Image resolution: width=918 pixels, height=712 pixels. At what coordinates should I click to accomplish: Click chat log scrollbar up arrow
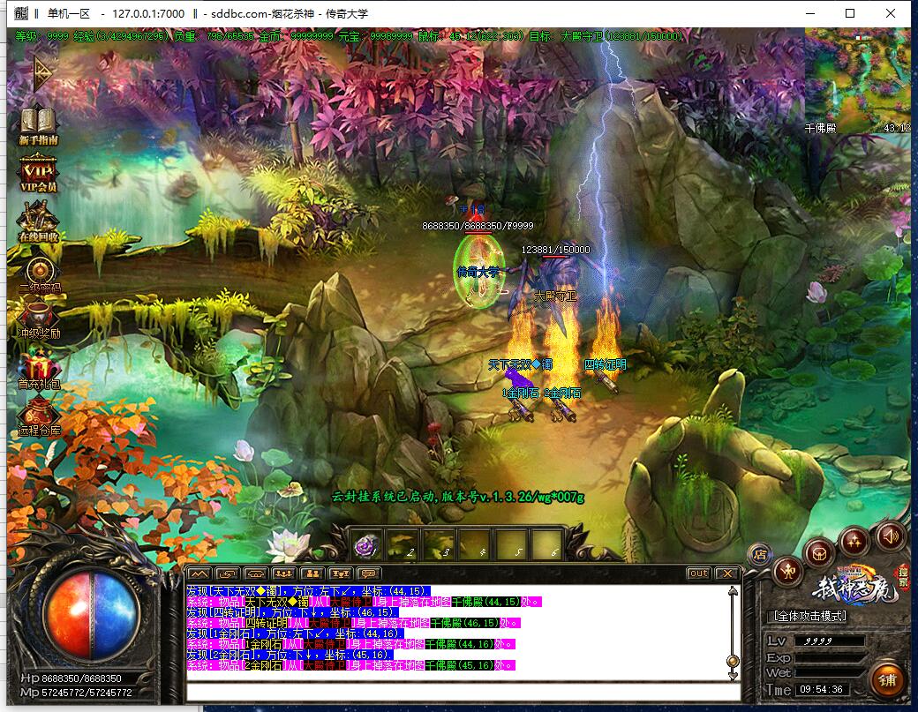(x=733, y=591)
